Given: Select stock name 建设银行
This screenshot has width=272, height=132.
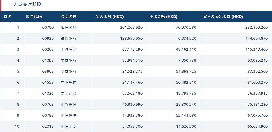Looking at the screenshot, I should coord(69,39).
